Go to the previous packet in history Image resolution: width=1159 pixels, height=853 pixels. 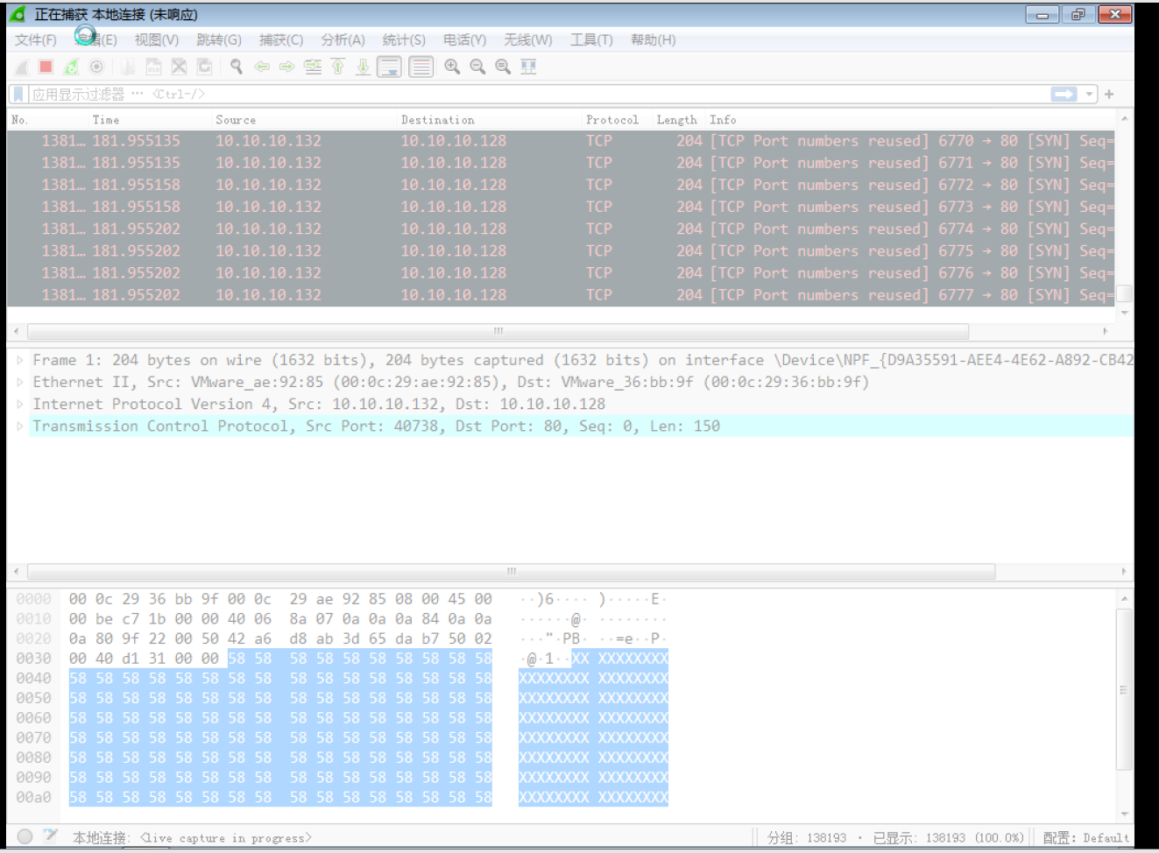tap(261, 67)
